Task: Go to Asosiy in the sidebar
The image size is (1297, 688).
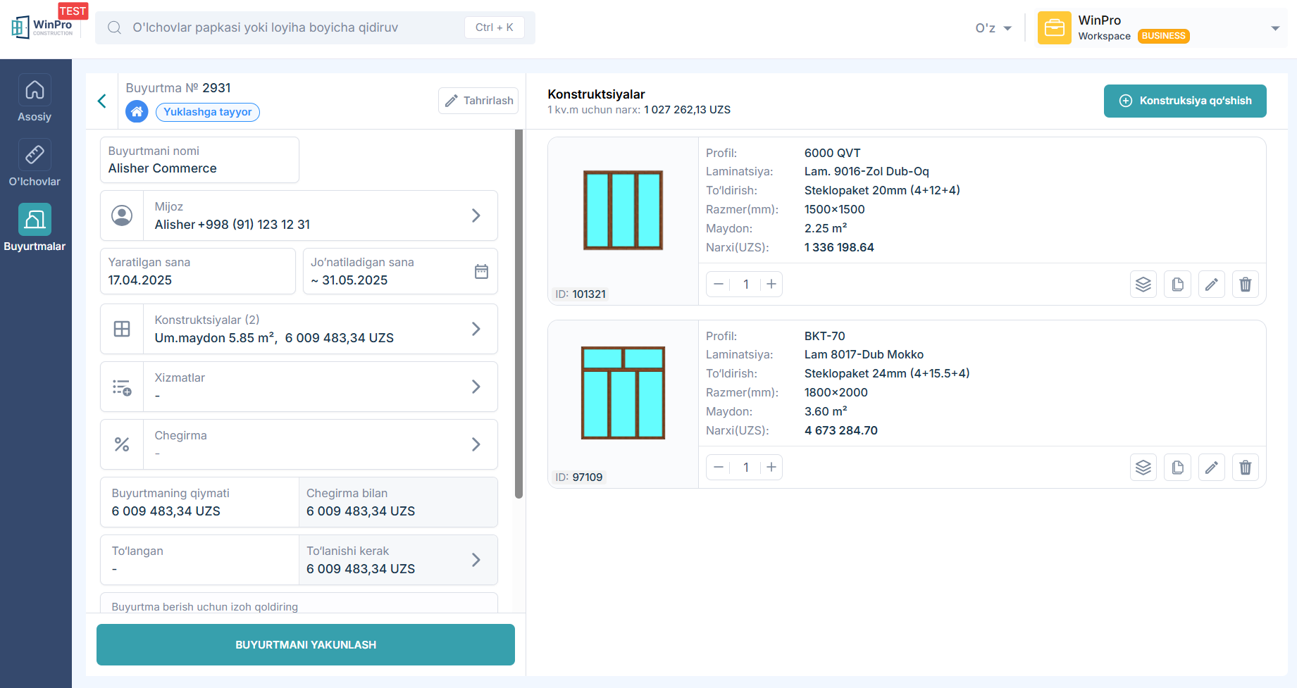Action: 35,99
